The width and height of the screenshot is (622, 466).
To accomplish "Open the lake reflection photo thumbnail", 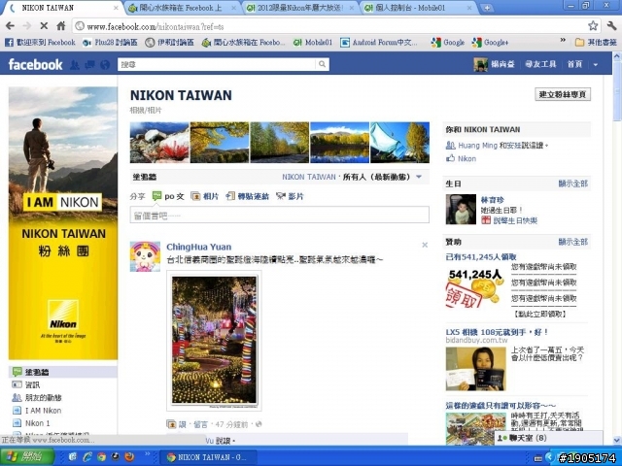I will click(x=339, y=143).
